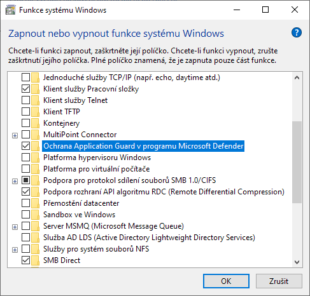This screenshot has height=296, width=310.
Task: Check the Klient TFTP box
Action: tap(25, 112)
